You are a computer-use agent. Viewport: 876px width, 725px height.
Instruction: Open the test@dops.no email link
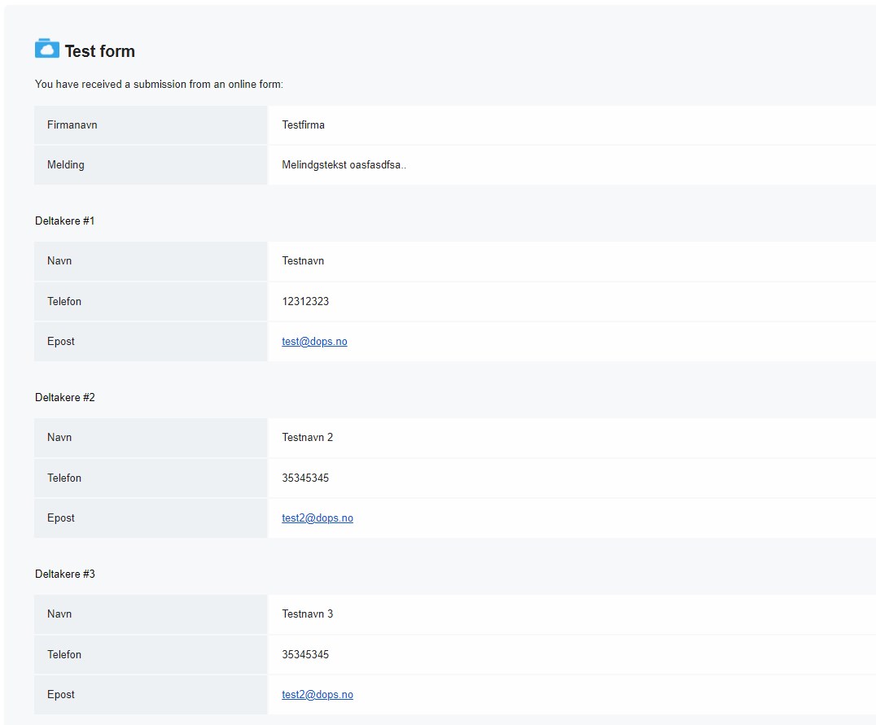[314, 342]
